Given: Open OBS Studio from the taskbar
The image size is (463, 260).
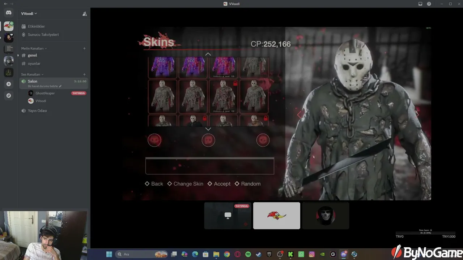Looking at the screenshot, I should pos(280,254).
